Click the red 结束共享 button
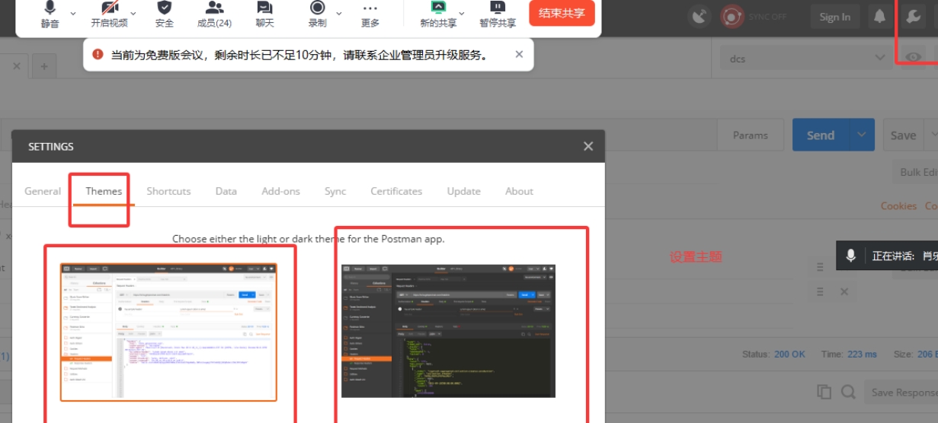The width and height of the screenshot is (938, 423). [x=562, y=13]
